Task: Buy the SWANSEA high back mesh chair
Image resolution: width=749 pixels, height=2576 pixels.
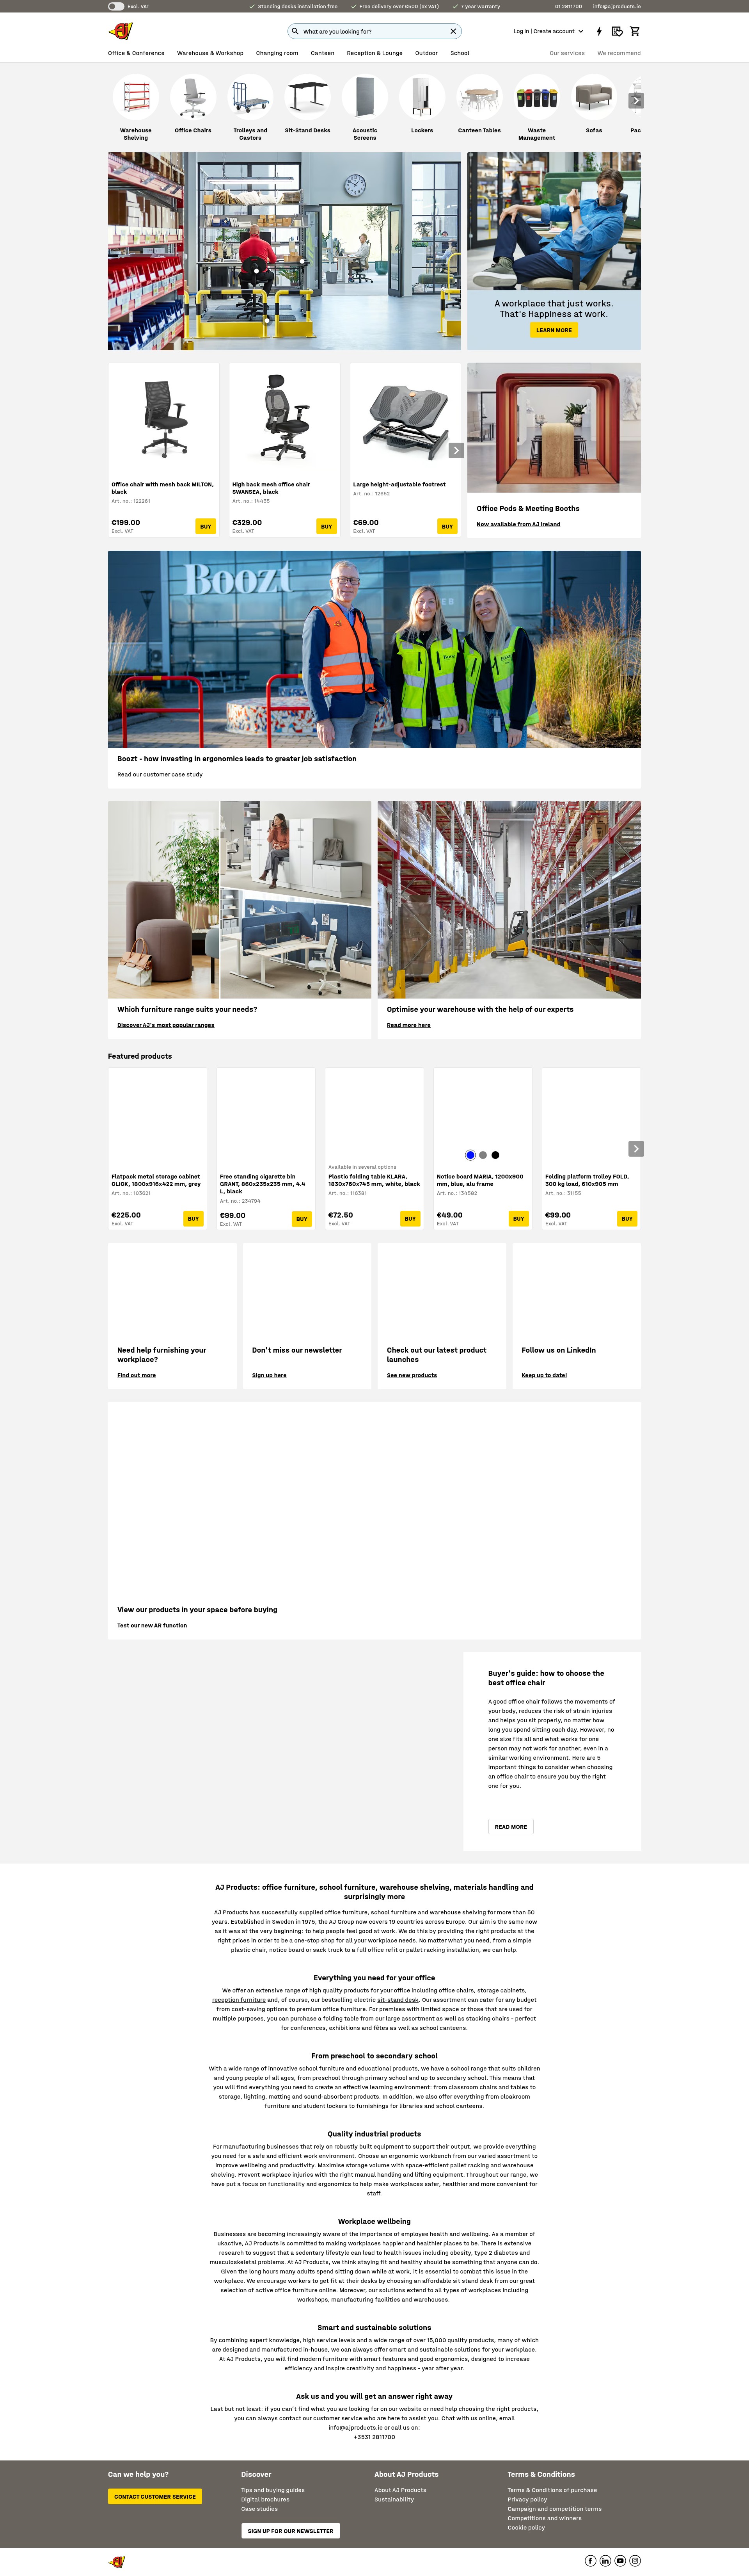Action: point(326,526)
